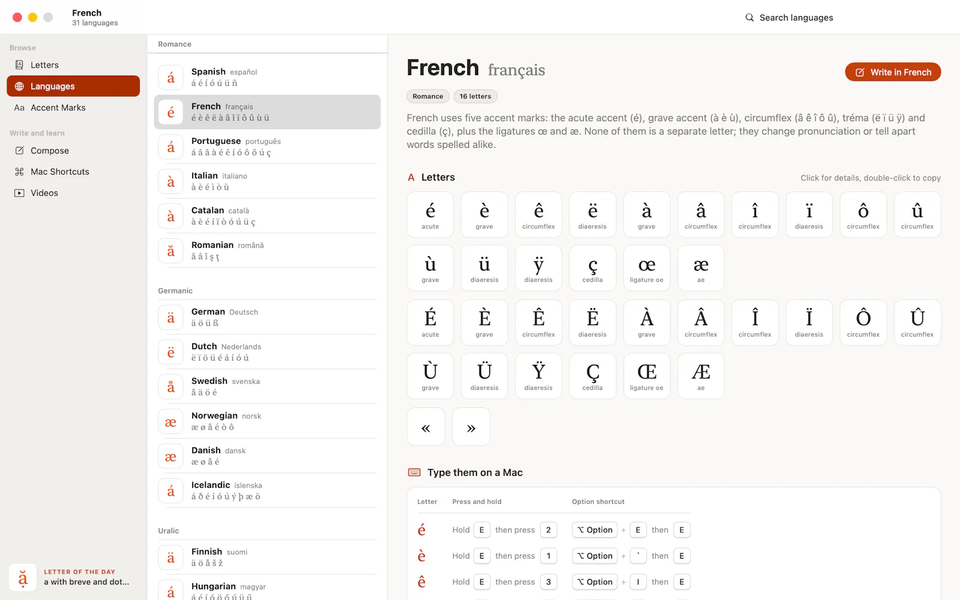Click the « left guillemet tile

(x=426, y=427)
